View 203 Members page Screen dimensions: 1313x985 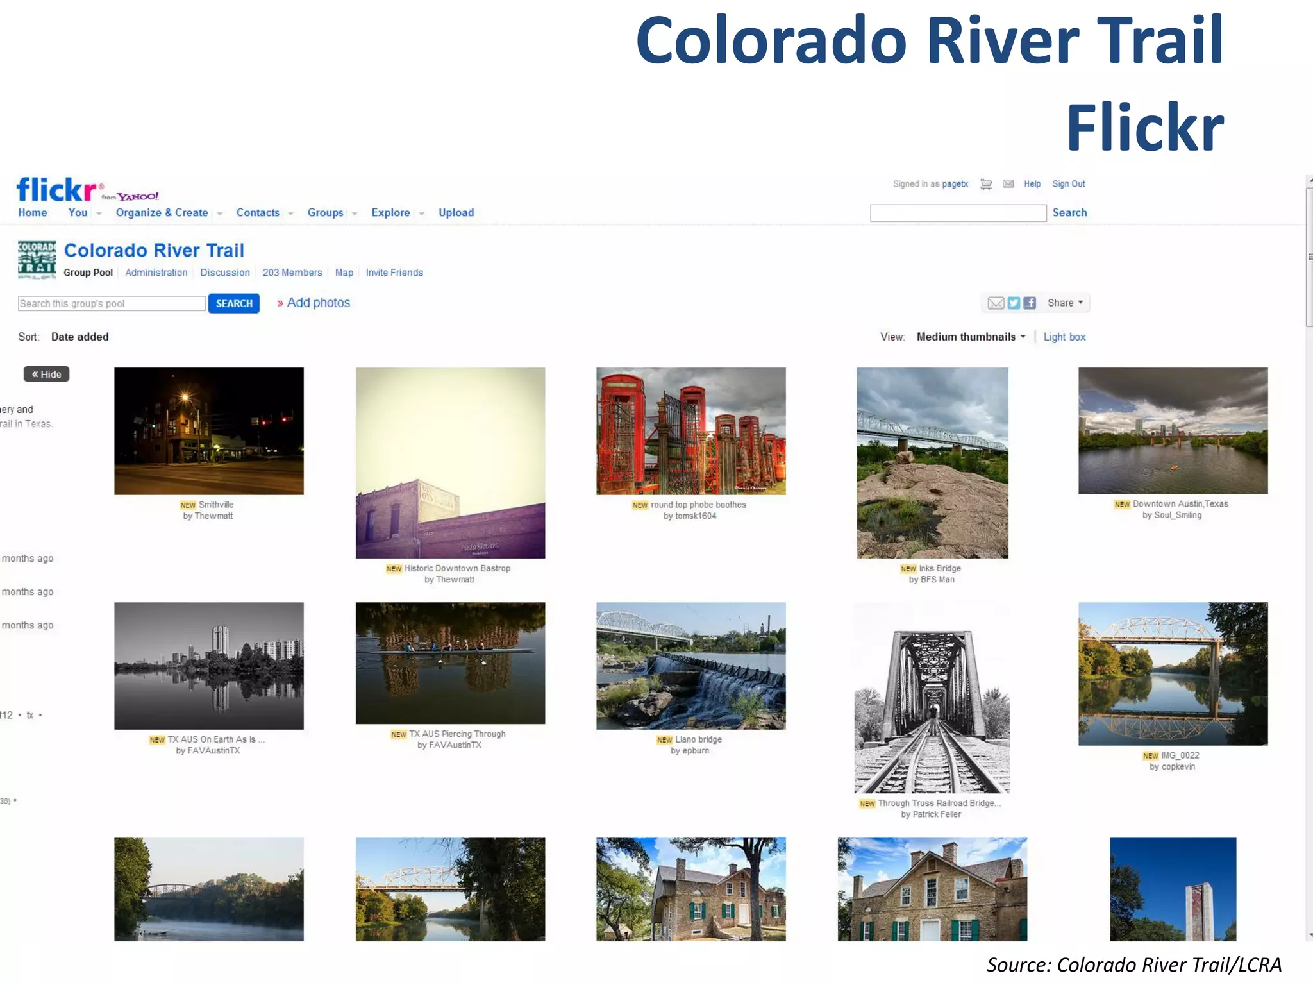click(292, 273)
